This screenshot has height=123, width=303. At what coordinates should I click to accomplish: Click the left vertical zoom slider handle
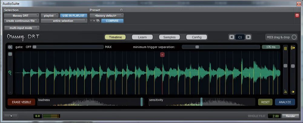click(10, 54)
